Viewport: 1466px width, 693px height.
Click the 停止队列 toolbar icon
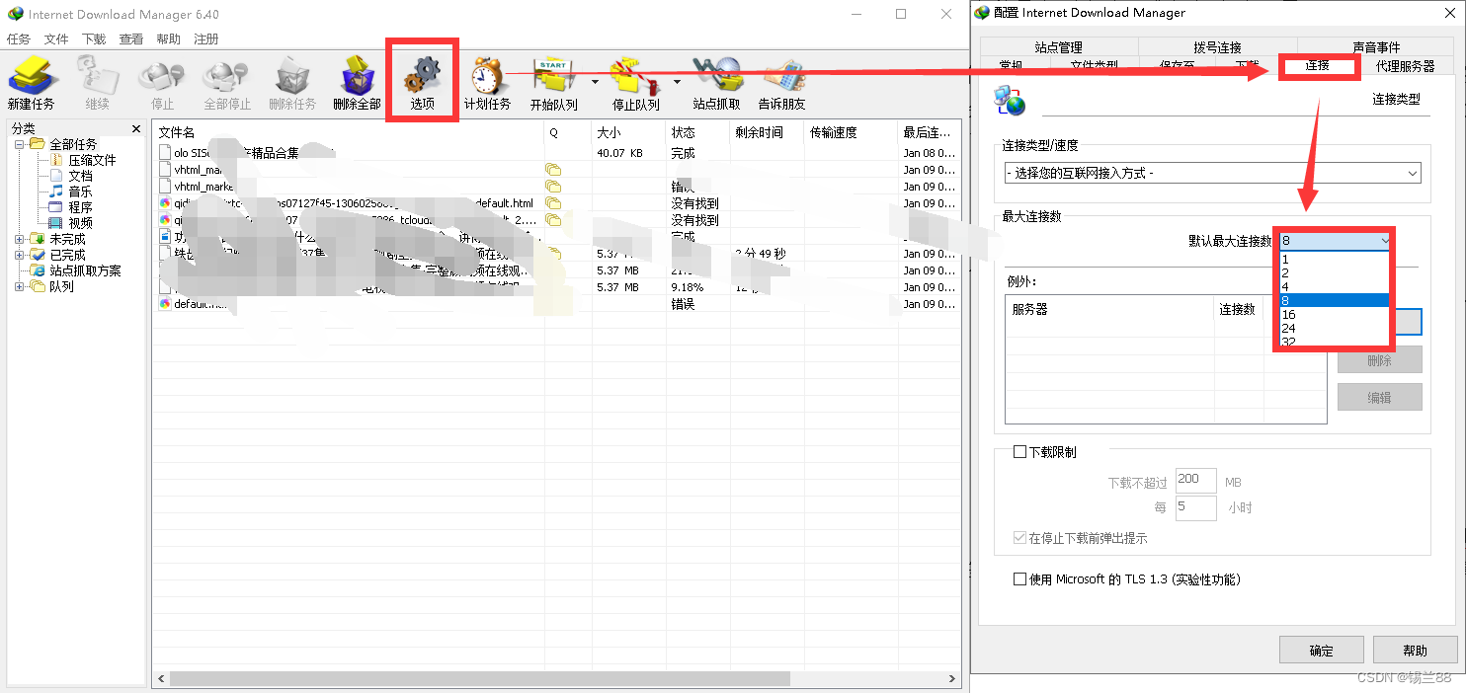point(635,82)
